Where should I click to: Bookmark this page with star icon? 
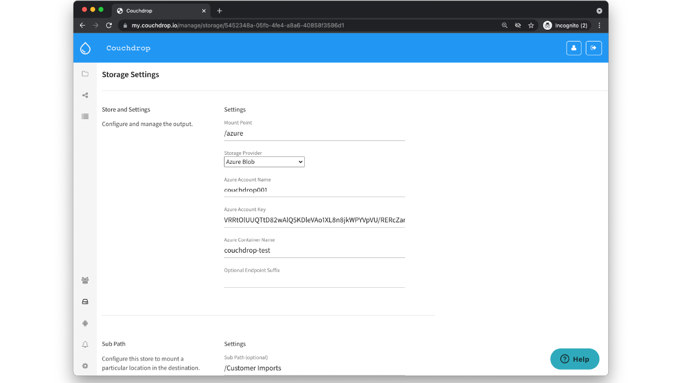pos(531,26)
